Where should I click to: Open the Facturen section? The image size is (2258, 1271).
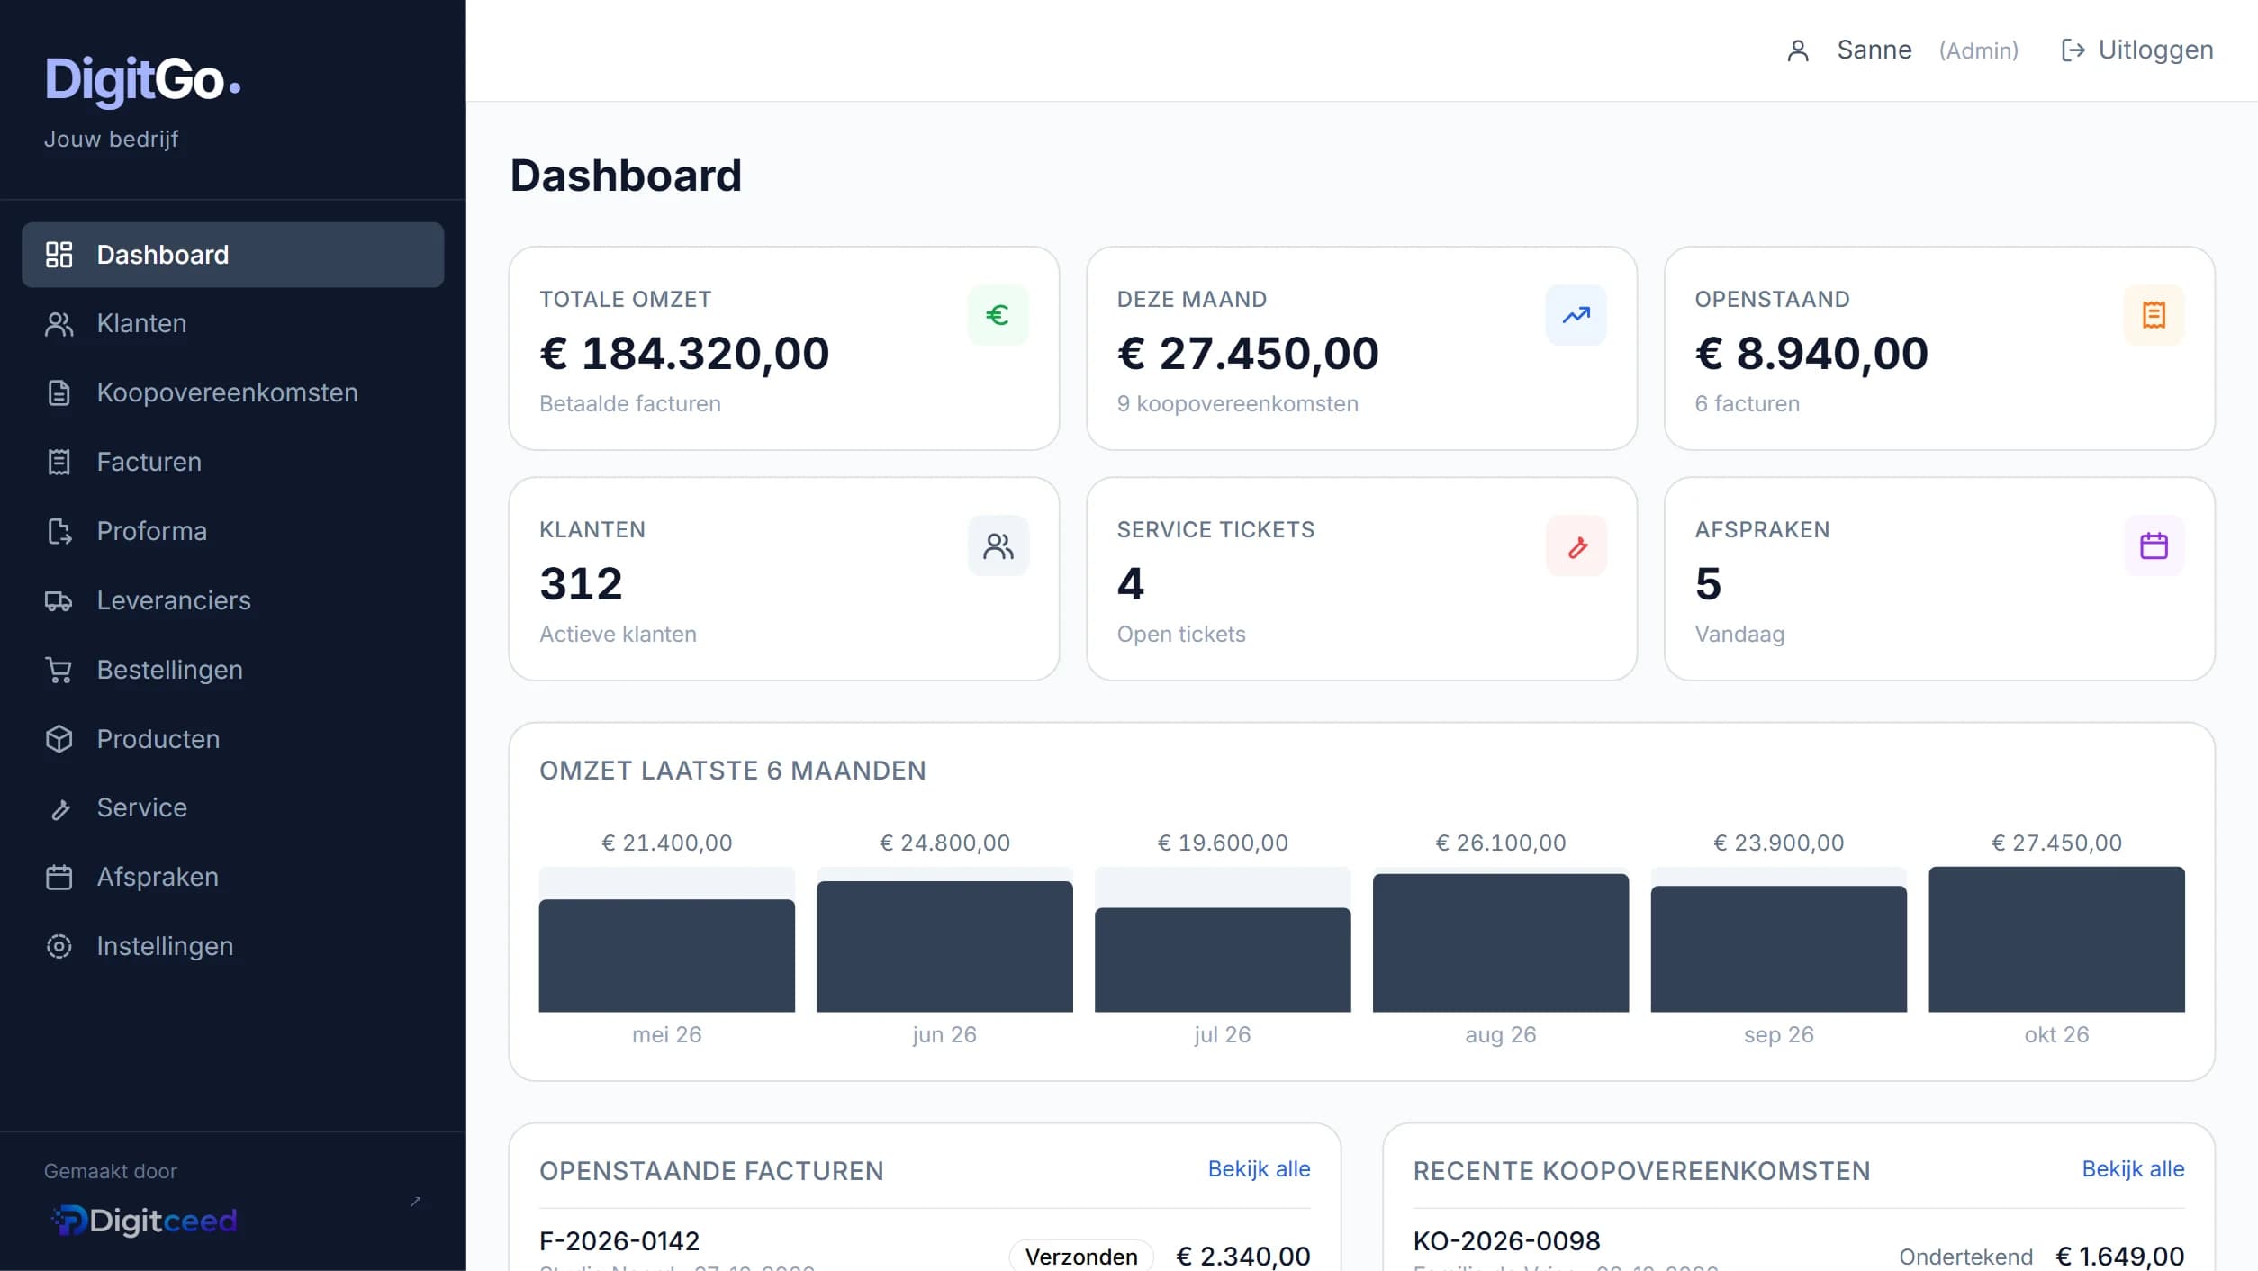tap(232, 462)
